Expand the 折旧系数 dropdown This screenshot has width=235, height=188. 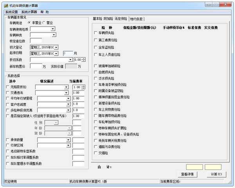(x=70, y=60)
